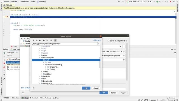Pin the debug tab

coord(4,79)
